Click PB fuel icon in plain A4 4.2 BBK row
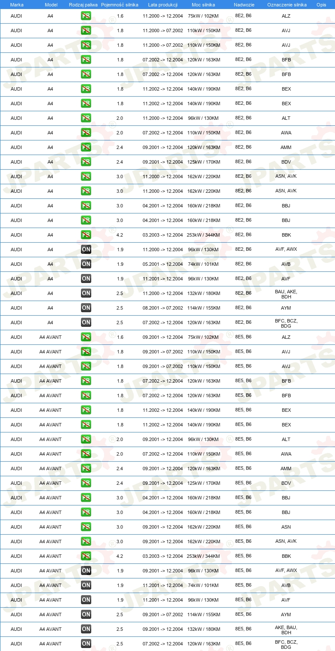The height and width of the screenshot is (651, 335). point(86,235)
